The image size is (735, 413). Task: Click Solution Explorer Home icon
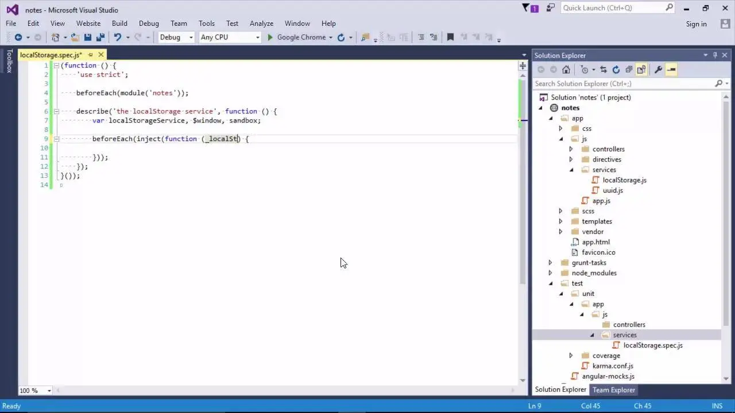click(566, 69)
